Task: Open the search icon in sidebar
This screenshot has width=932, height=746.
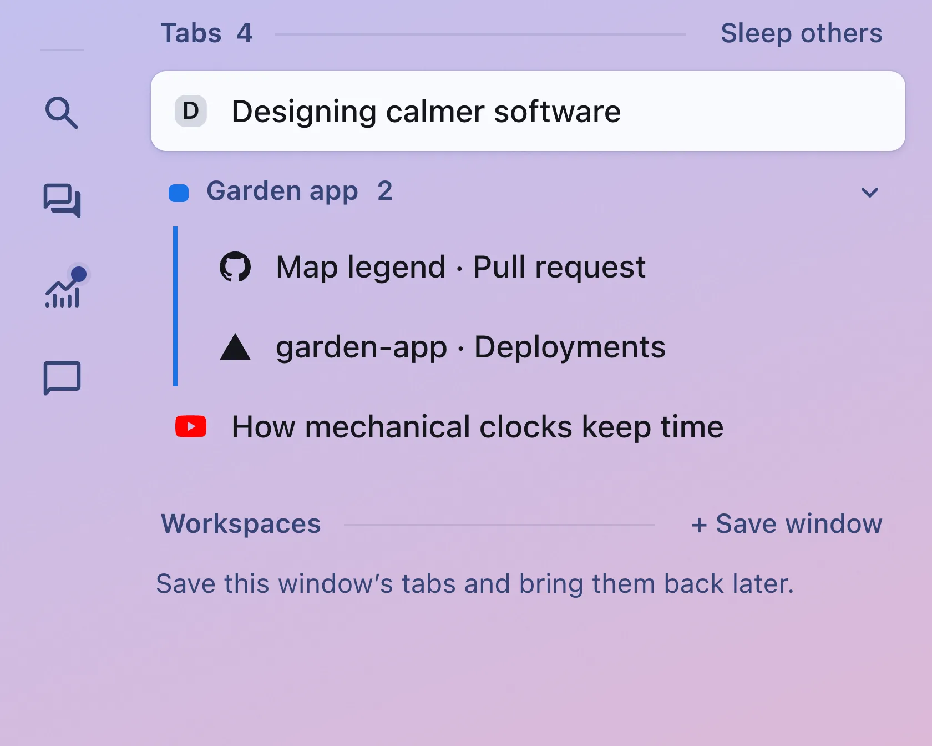Action: click(62, 113)
